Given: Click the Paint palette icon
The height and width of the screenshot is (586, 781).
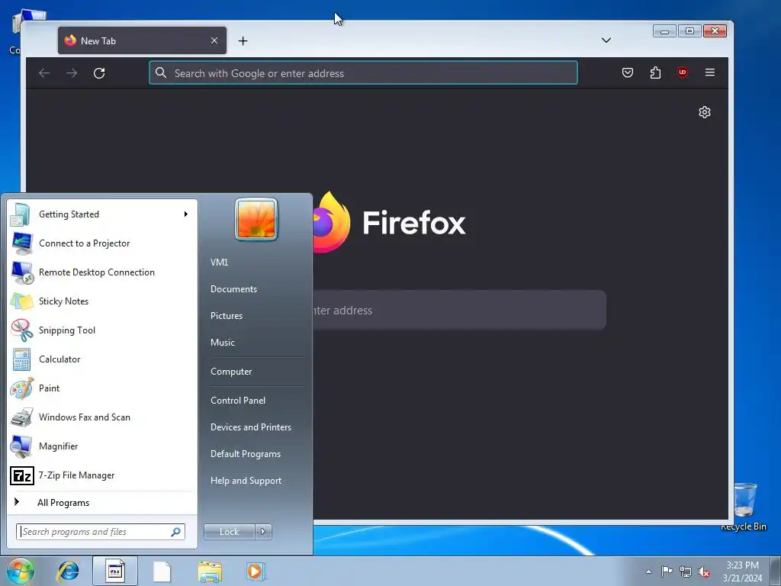Looking at the screenshot, I should coord(21,388).
